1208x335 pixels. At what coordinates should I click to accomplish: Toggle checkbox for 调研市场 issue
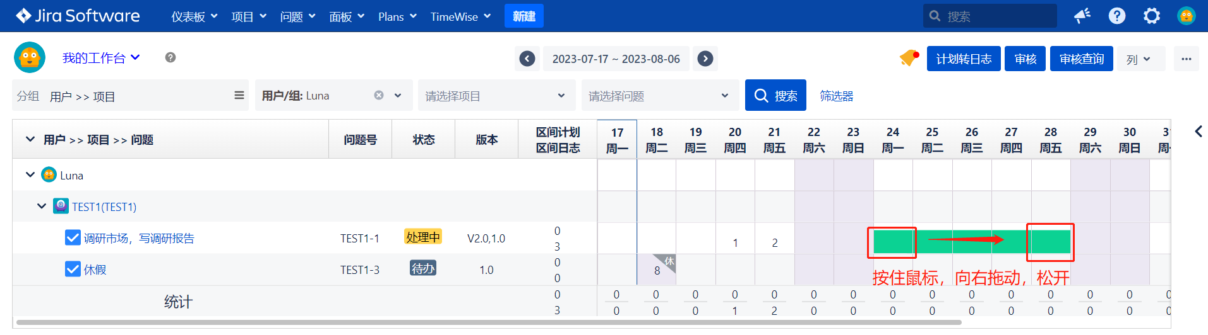tap(73, 238)
